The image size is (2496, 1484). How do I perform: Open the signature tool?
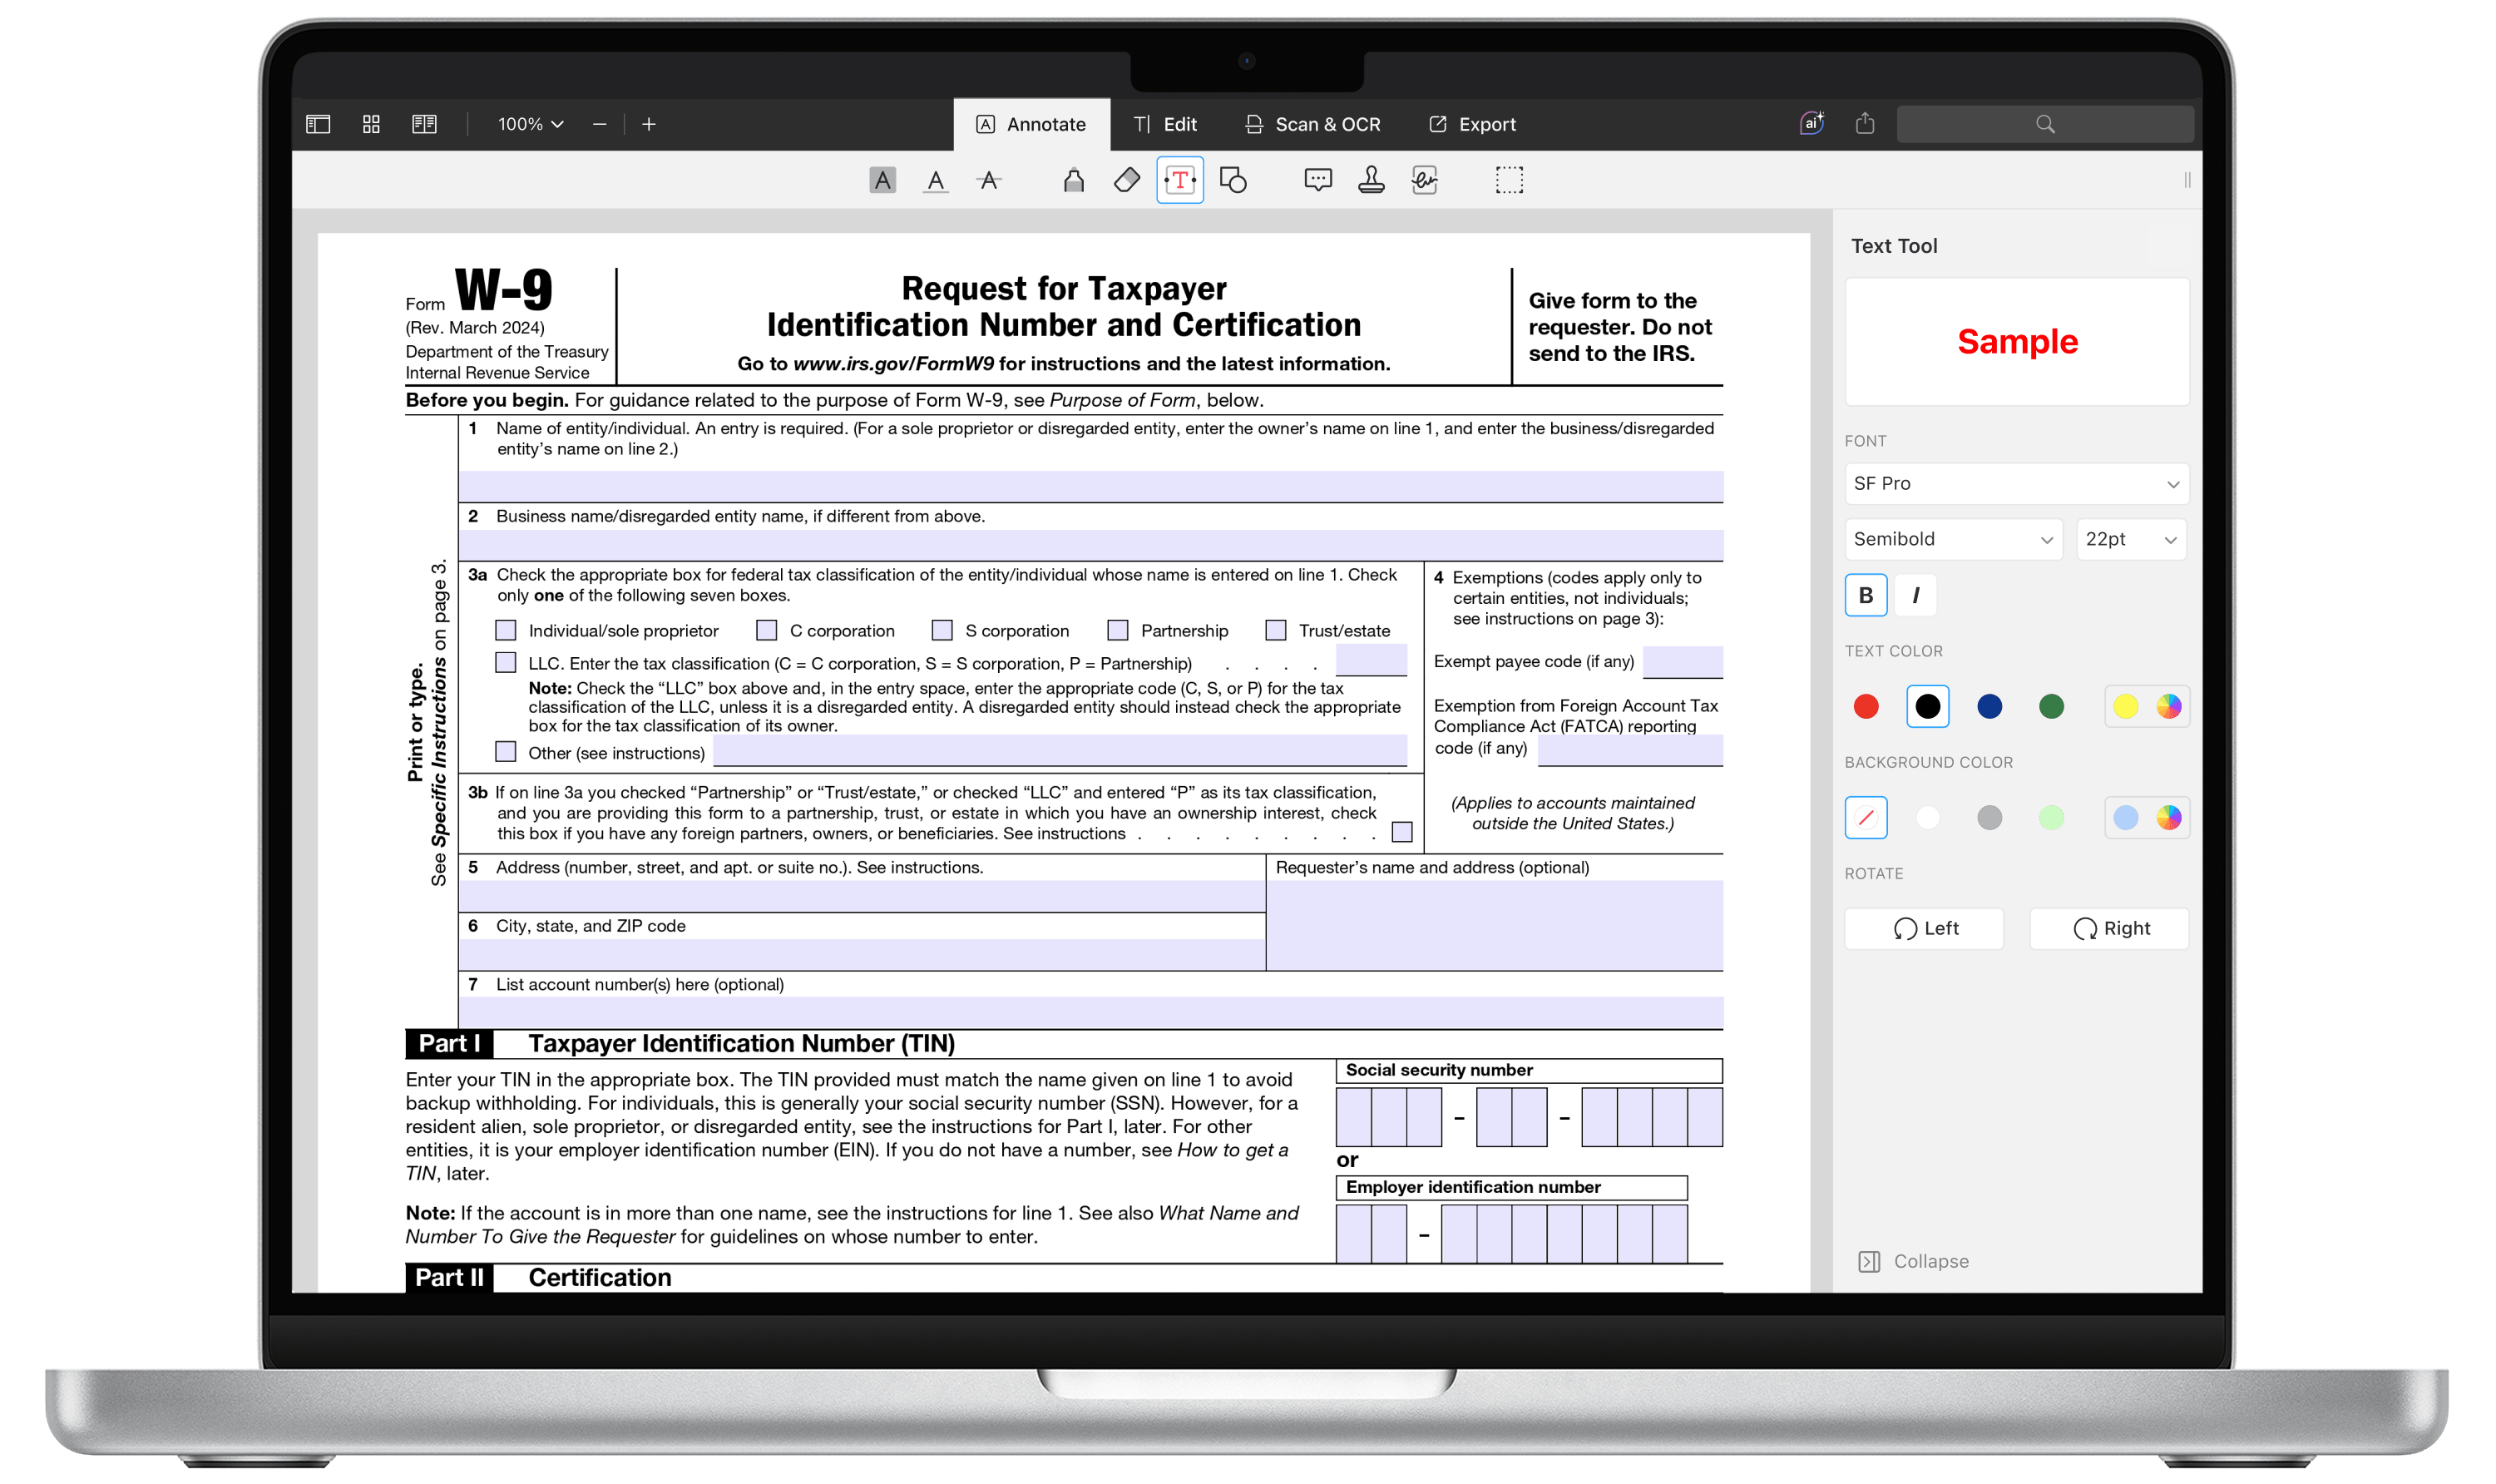pyautogui.click(x=1425, y=180)
